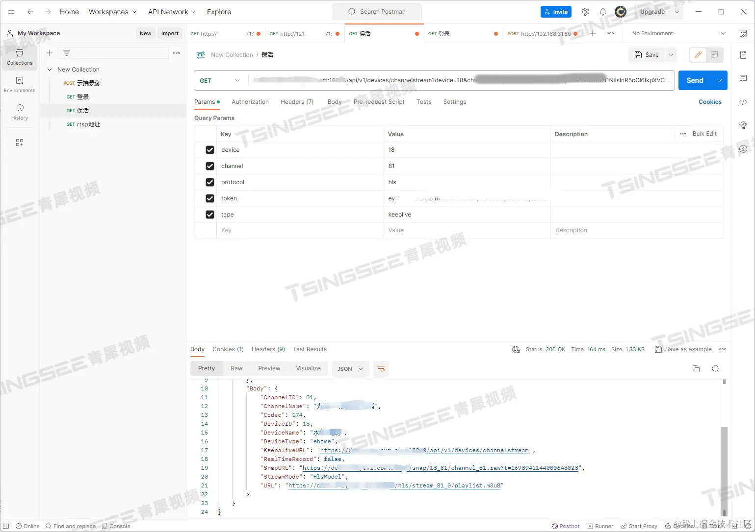Open environment quick look icon
This screenshot has width=755, height=532.
coord(743,33)
